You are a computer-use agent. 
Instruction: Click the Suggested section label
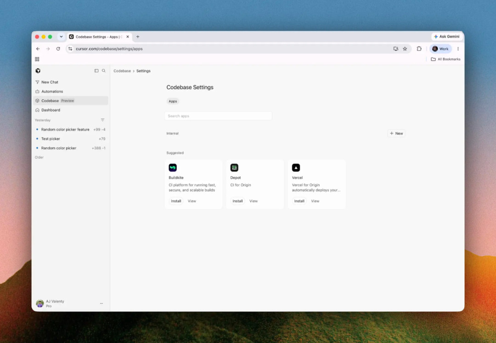[x=175, y=153]
